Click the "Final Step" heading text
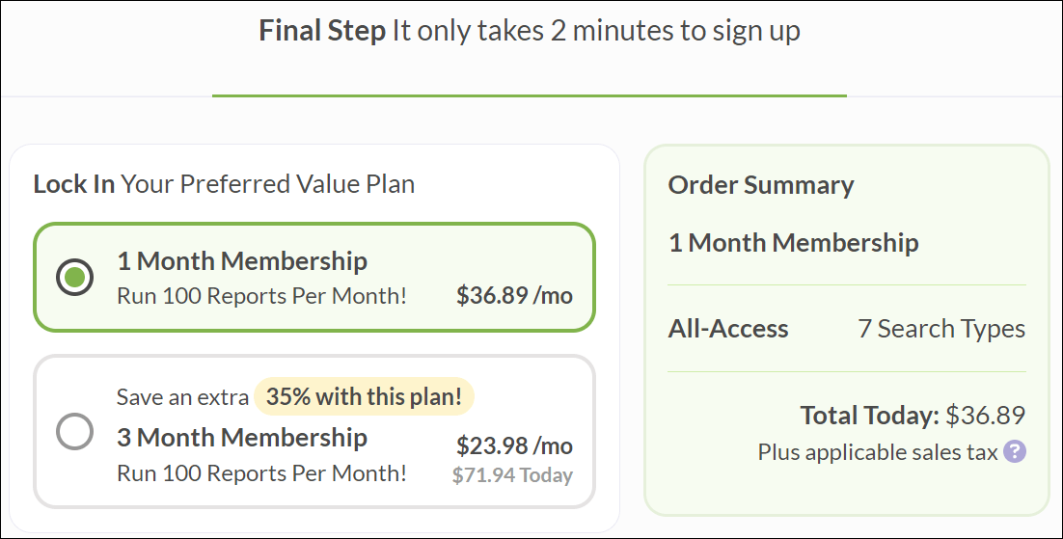The image size is (1063, 539). [x=322, y=31]
